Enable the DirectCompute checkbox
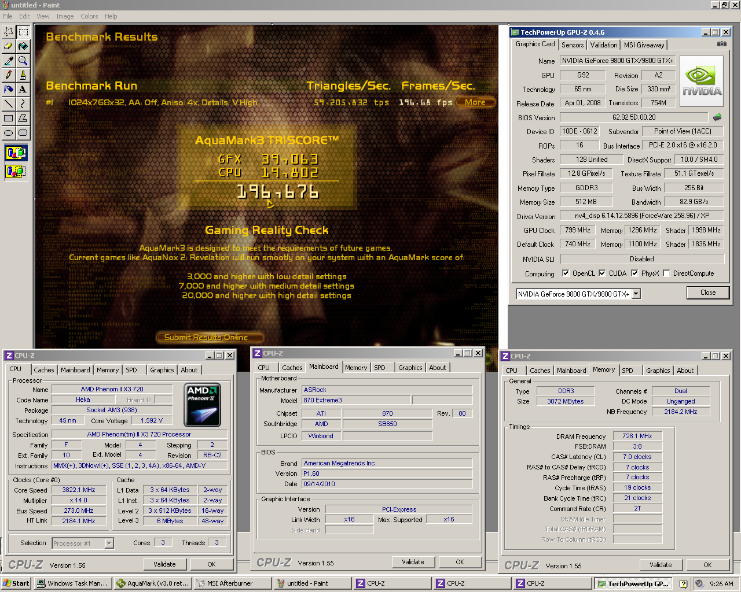Image resolution: width=741 pixels, height=592 pixels. [x=666, y=273]
